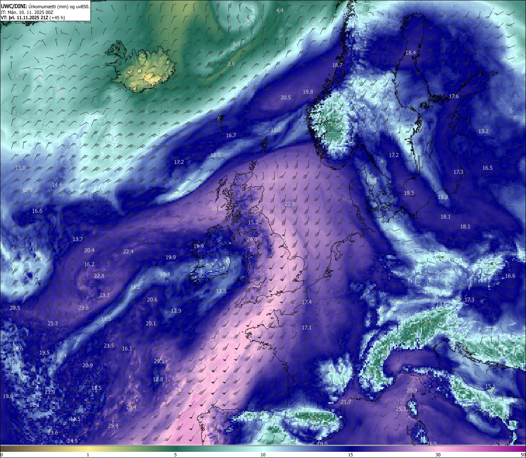Click the 14.4 value in the Atlantic
The height and width of the screenshot is (458, 526).
tap(57, 184)
